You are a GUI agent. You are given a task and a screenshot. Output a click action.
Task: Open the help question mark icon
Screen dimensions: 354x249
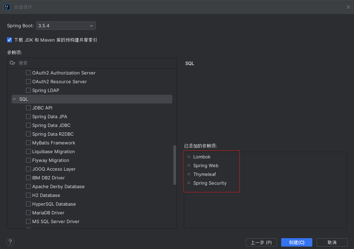tap(10, 242)
